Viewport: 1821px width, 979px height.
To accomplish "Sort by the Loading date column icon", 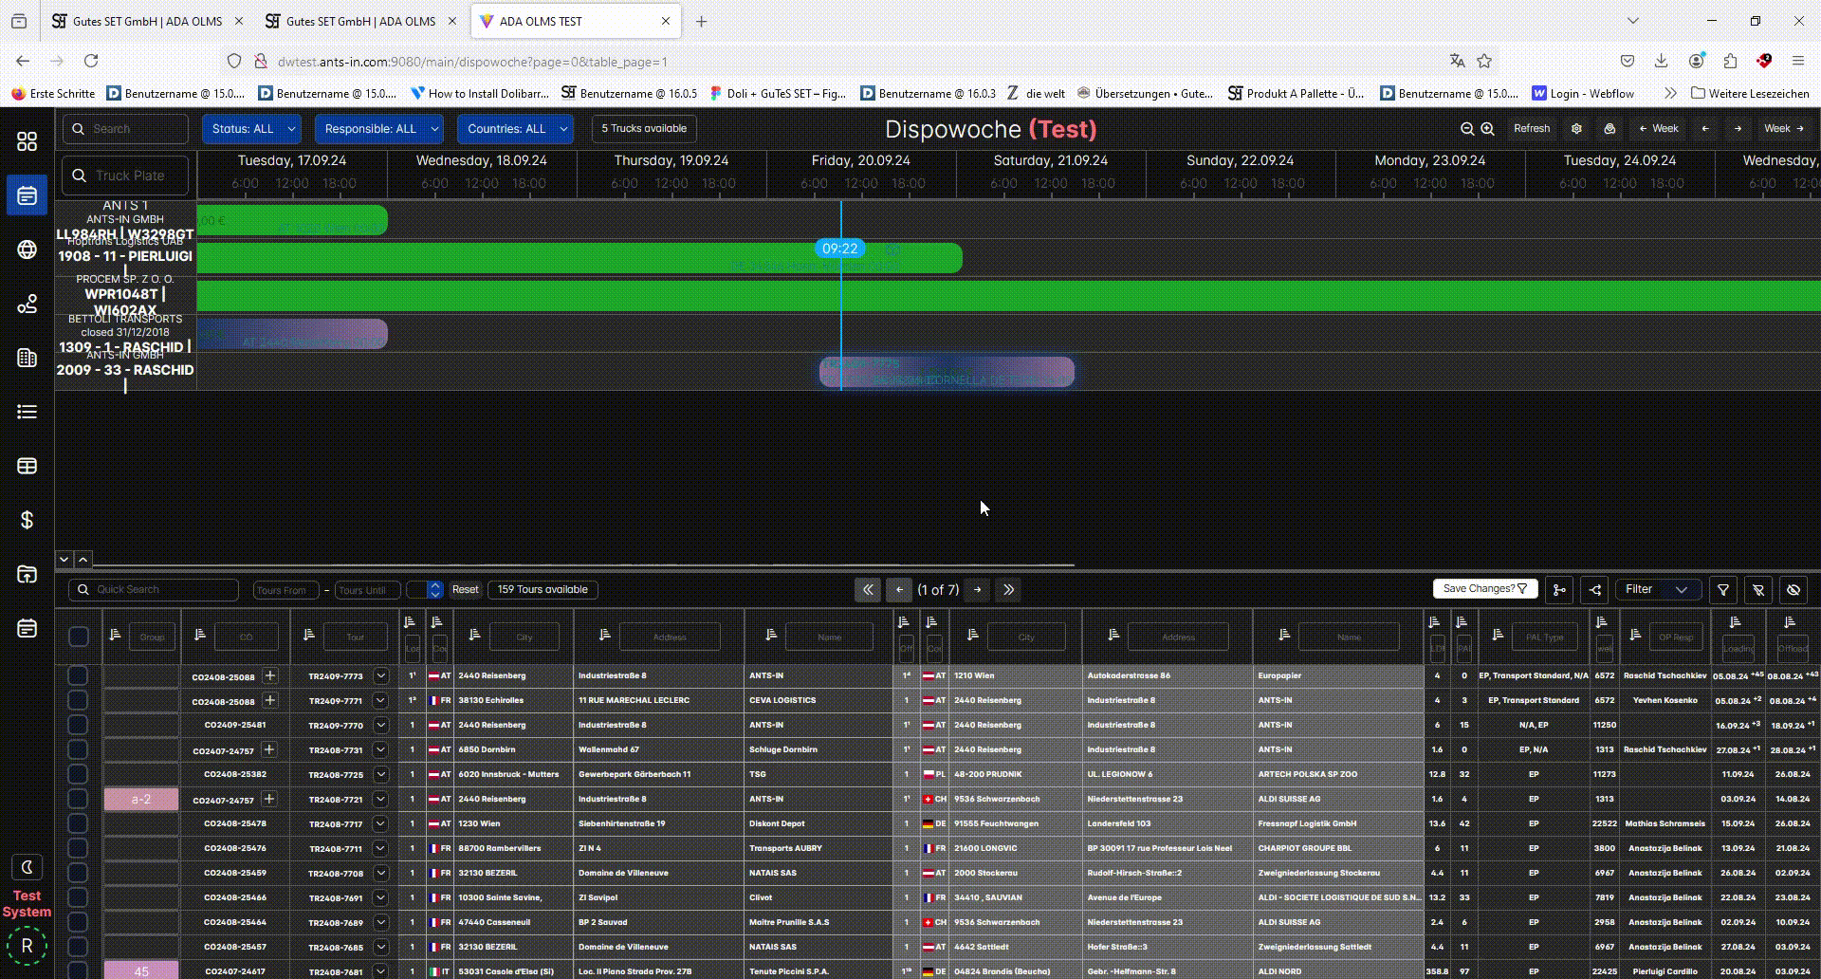I will click(1735, 622).
